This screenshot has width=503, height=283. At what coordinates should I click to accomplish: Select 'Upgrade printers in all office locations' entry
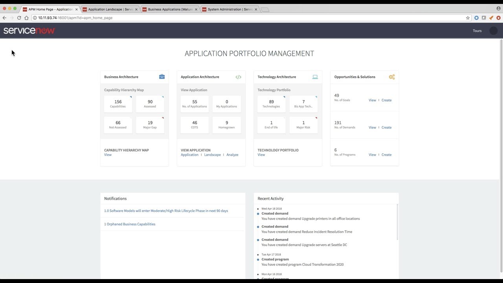[310, 219]
